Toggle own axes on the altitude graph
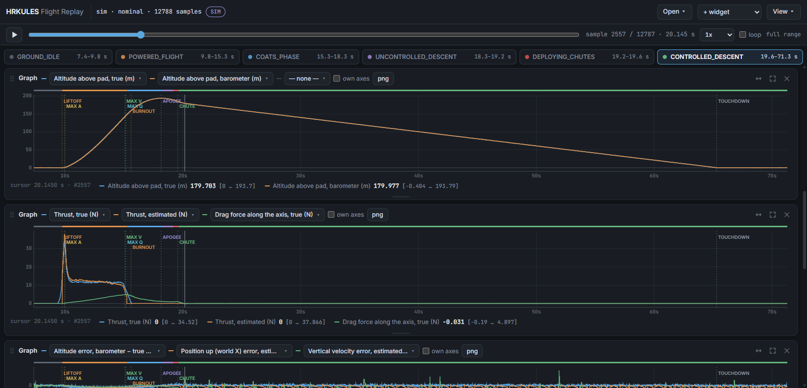Screen dimensions: 807x388 pos(336,79)
